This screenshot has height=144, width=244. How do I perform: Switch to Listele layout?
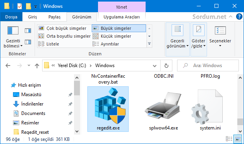[x=64, y=44]
